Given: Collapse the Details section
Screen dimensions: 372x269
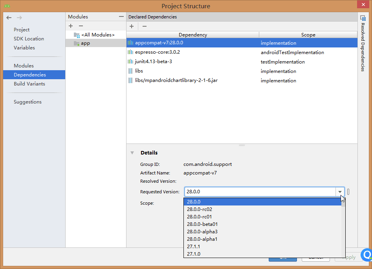Looking at the screenshot, I should coord(132,153).
